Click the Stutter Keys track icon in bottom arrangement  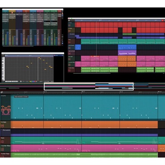point(2,156)
